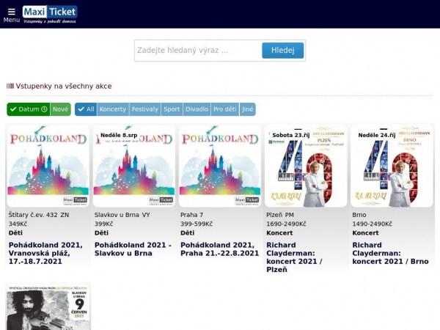Click Děti label under Štítary card
This screenshot has height=330, width=440.
coord(15,233)
